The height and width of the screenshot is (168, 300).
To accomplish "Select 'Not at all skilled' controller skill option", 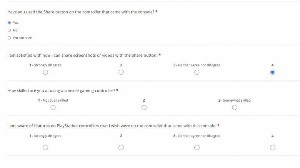I will click(x=53, y=107).
